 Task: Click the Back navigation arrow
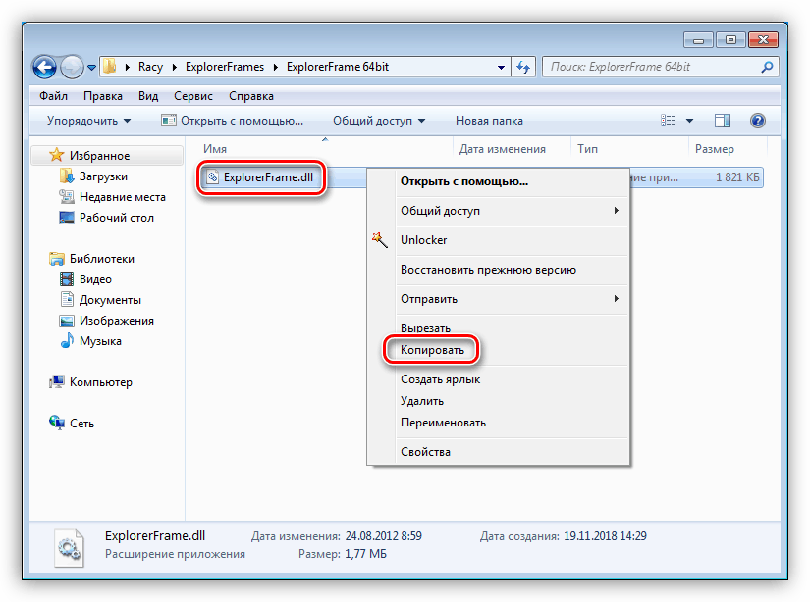point(44,67)
